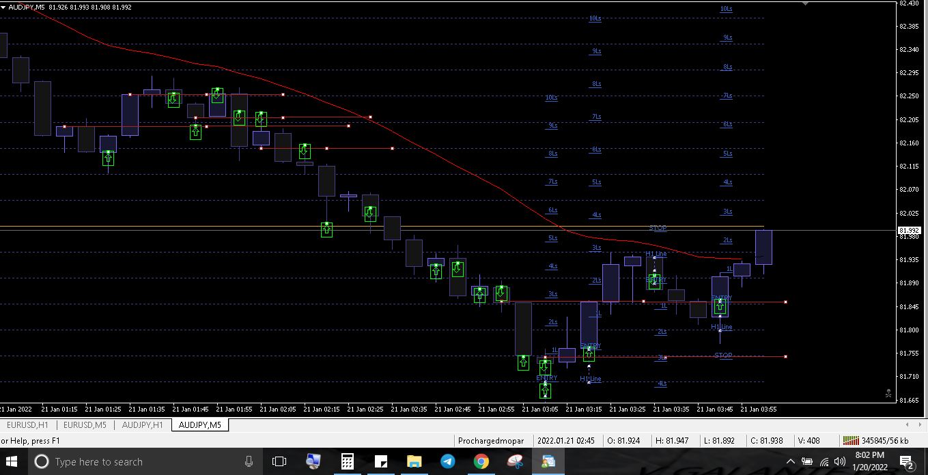Click current price label 81.992 on axis

(x=910, y=231)
